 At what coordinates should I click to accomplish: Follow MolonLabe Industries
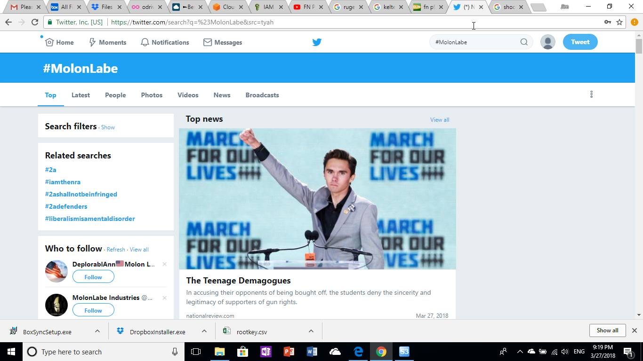[x=93, y=310]
